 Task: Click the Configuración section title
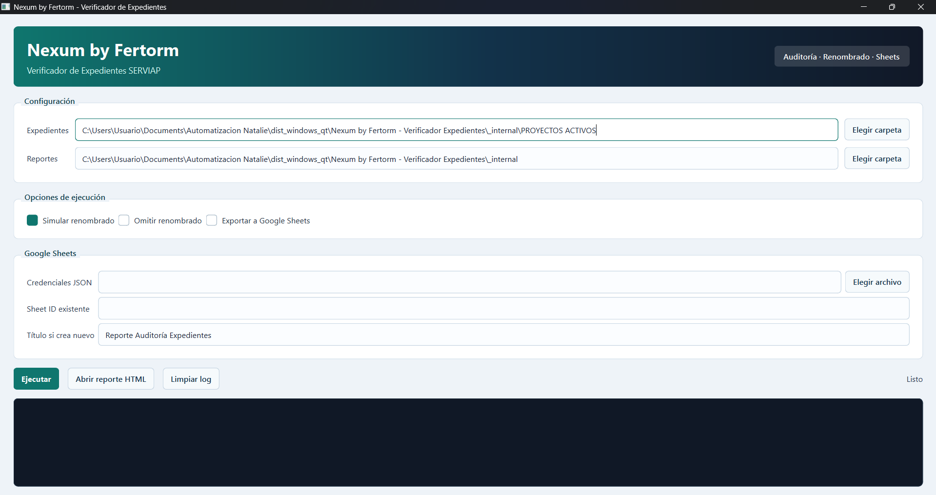[50, 101]
